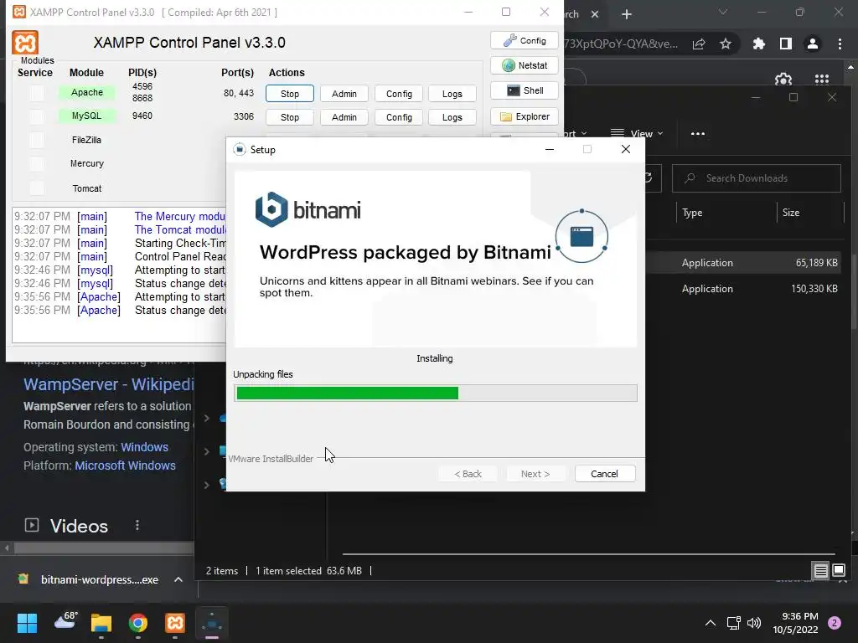The width and height of the screenshot is (858, 643).
Task: Open Chrome three-dot menu
Action: 840,44
